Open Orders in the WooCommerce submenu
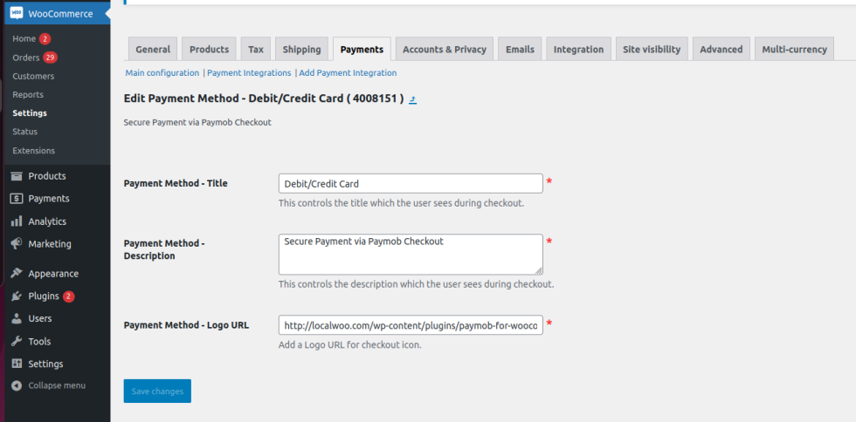 point(26,58)
